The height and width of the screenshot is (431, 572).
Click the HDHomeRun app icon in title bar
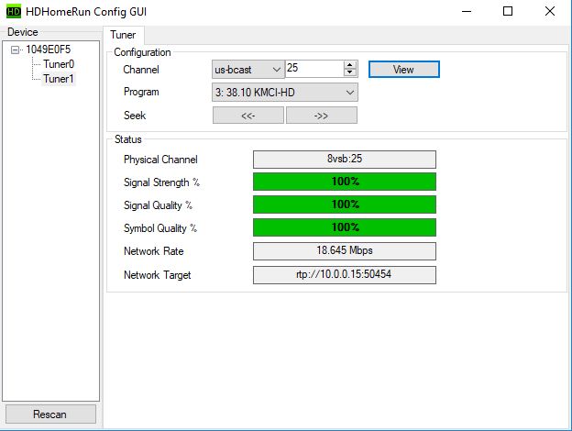tap(14, 11)
